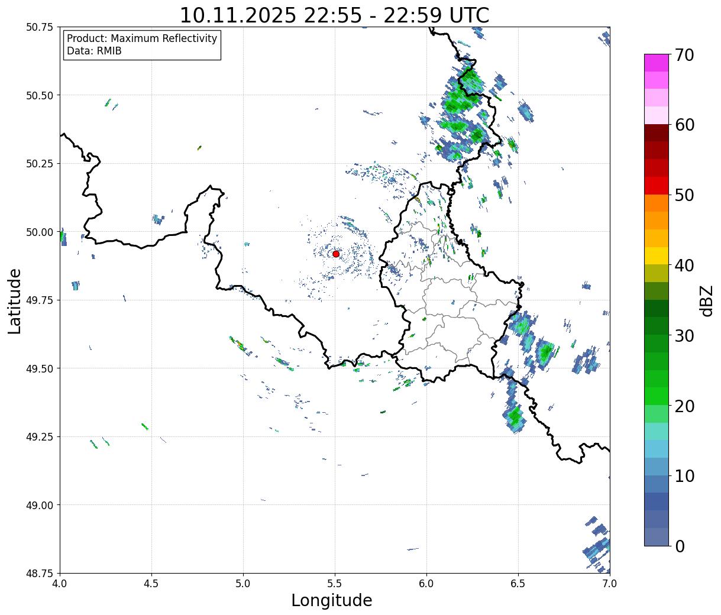Screen dimensions: 721x615
Task: Click the colorbar tick label "10"
Action: (685, 476)
